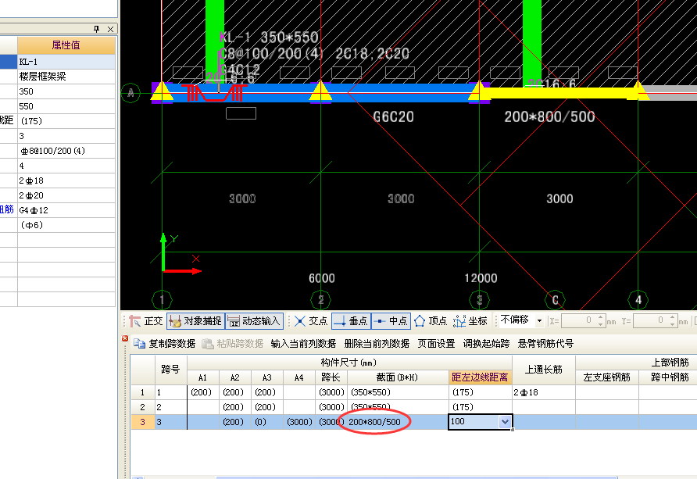Click 调换起始跨 swap start span
Image resolution: width=697 pixels, height=479 pixels.
486,344
